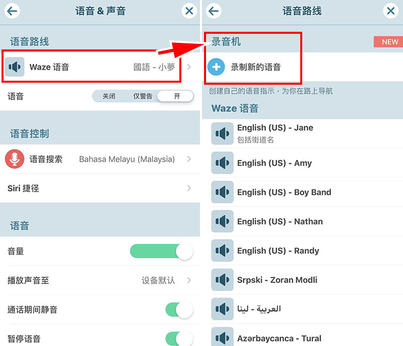Tap the back arrow in 语音路线 header
This screenshot has height=346, width=403.
[x=213, y=11]
